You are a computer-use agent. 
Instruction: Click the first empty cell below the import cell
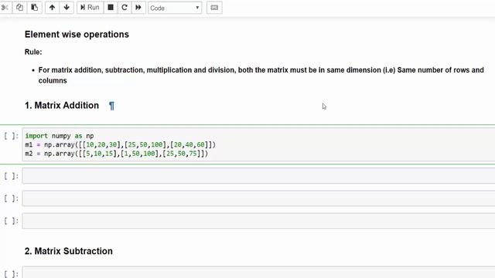tap(258, 176)
